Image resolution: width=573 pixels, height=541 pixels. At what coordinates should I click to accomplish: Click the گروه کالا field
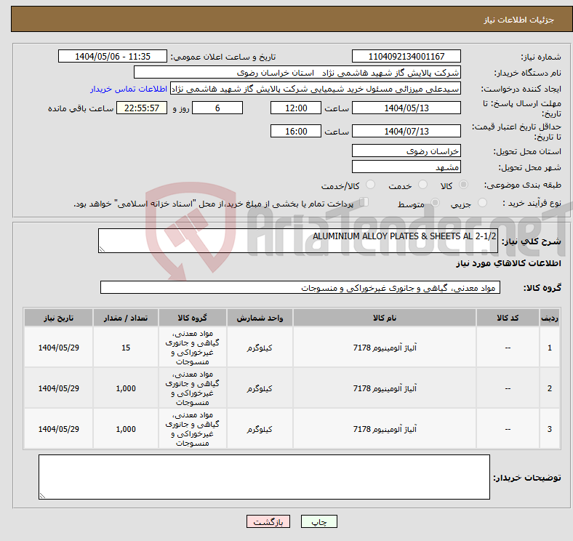pos(300,287)
